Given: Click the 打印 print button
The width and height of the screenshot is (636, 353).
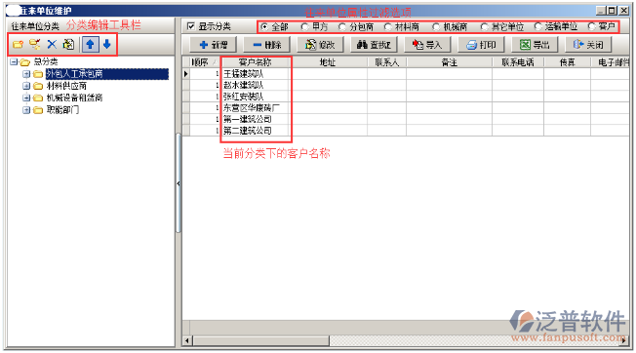Looking at the screenshot, I should point(481,45).
